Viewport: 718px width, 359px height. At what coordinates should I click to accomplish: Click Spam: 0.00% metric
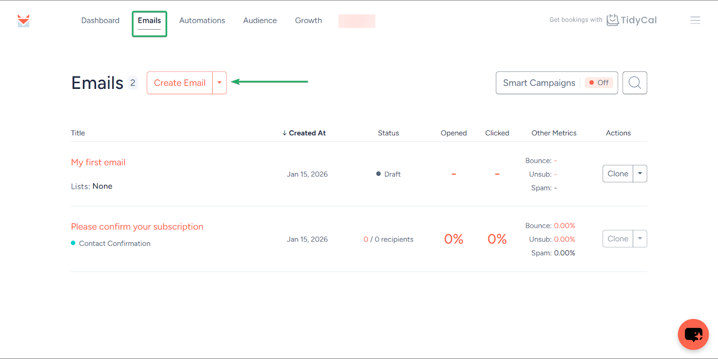tap(553, 253)
